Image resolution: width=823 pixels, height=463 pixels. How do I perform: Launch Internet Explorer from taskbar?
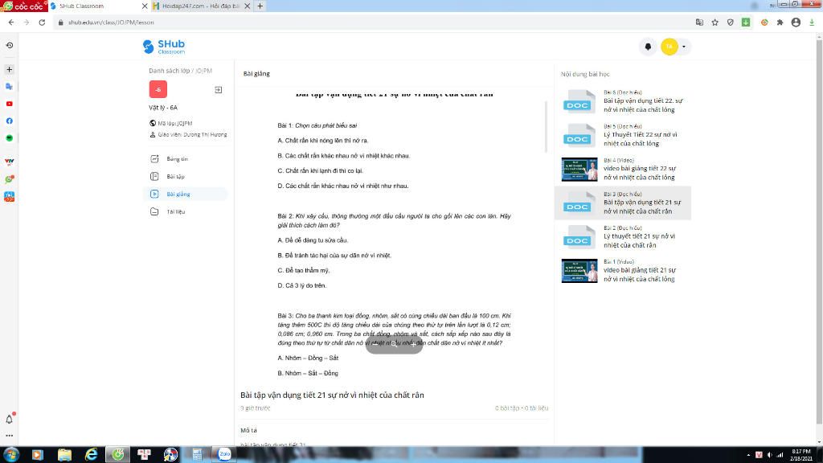tap(92, 455)
